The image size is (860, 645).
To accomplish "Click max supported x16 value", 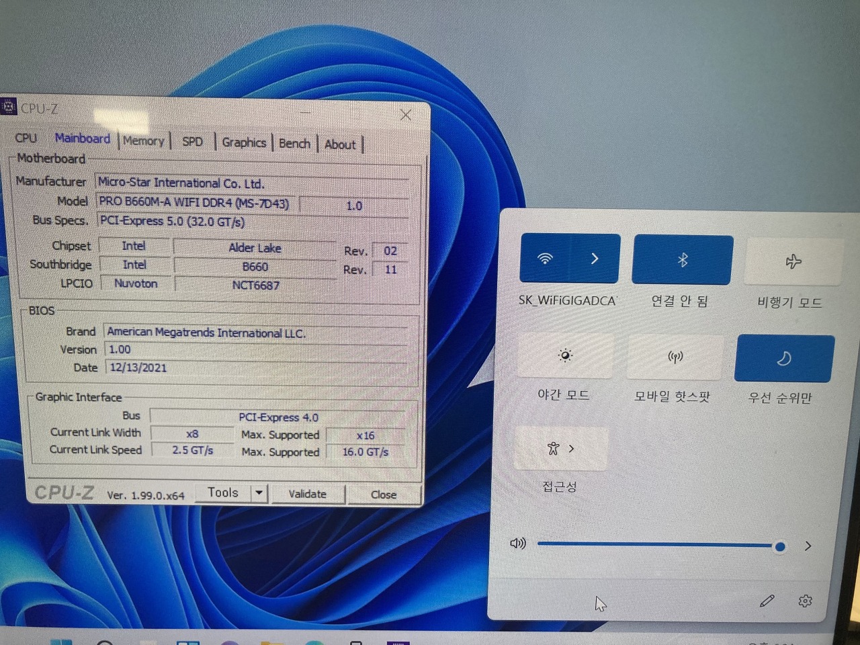I will pyautogui.click(x=365, y=435).
